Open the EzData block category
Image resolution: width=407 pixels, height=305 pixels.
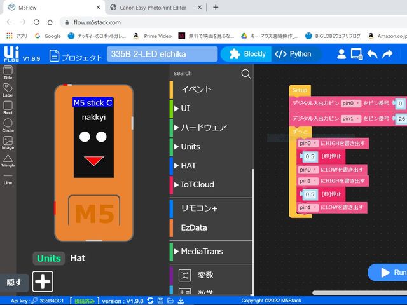pyautogui.click(x=210, y=227)
